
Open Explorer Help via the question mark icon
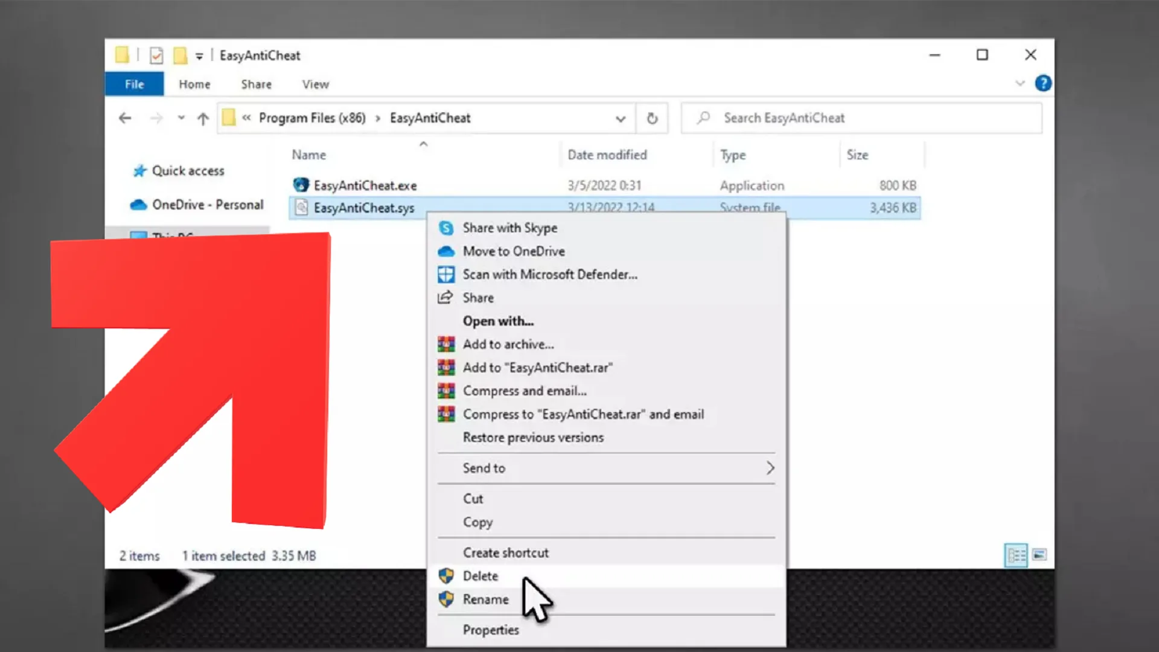1043,83
